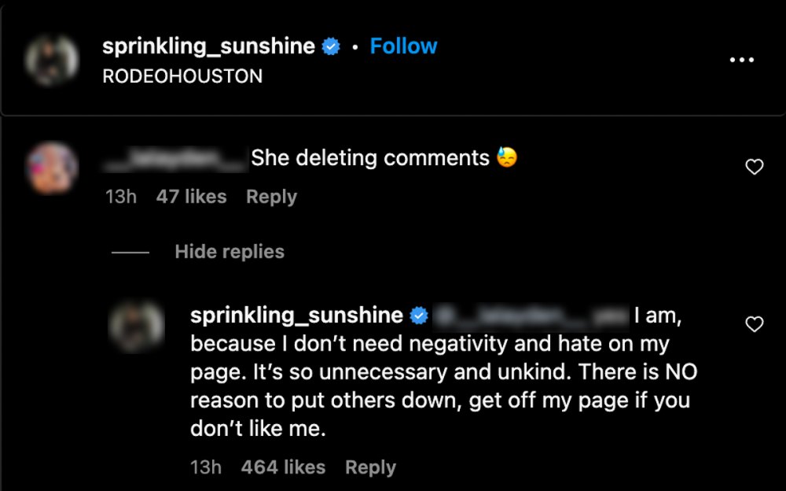Toggle like on the 'She deleting comments' comment

pyautogui.click(x=754, y=167)
